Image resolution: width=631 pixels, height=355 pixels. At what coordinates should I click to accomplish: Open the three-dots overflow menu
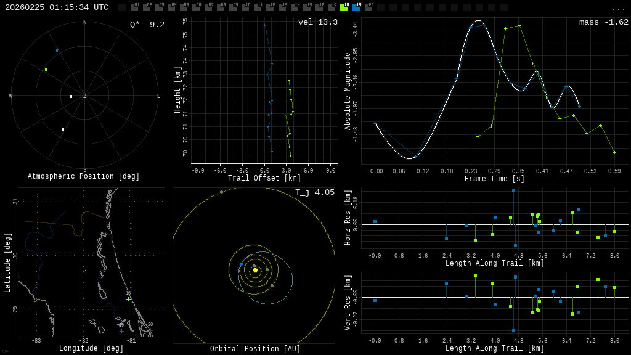(x=618, y=8)
